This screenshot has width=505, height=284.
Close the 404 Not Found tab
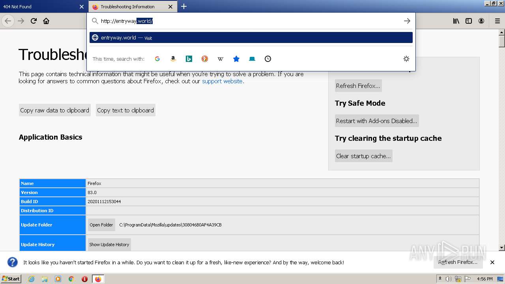[x=82, y=7]
